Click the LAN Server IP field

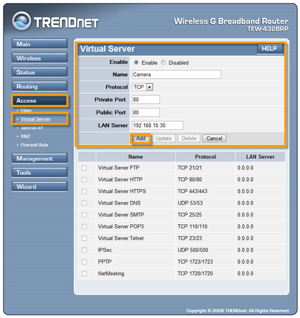[157, 125]
